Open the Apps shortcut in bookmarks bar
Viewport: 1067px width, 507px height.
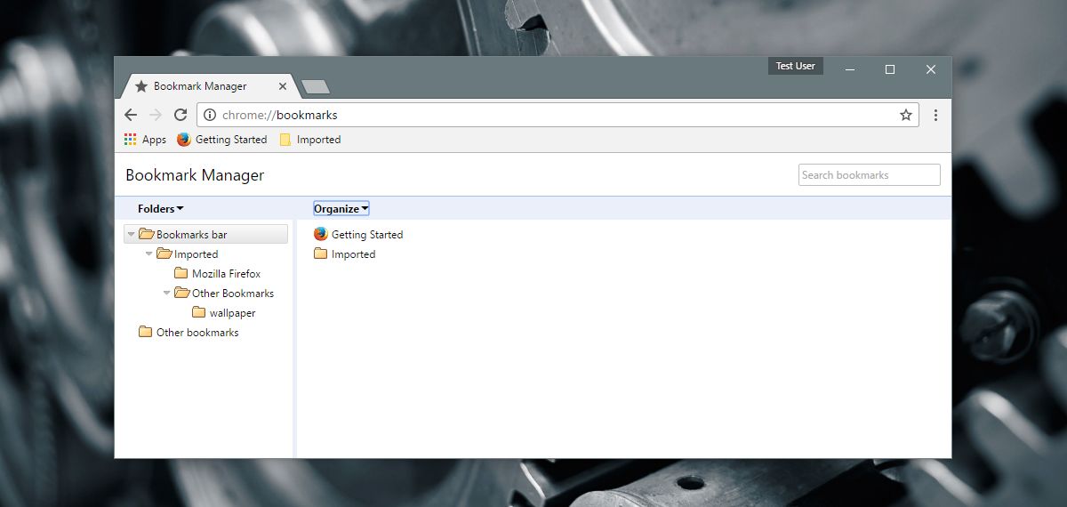point(145,140)
